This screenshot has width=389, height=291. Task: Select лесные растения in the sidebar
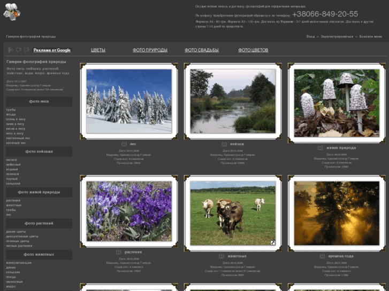click(x=19, y=246)
